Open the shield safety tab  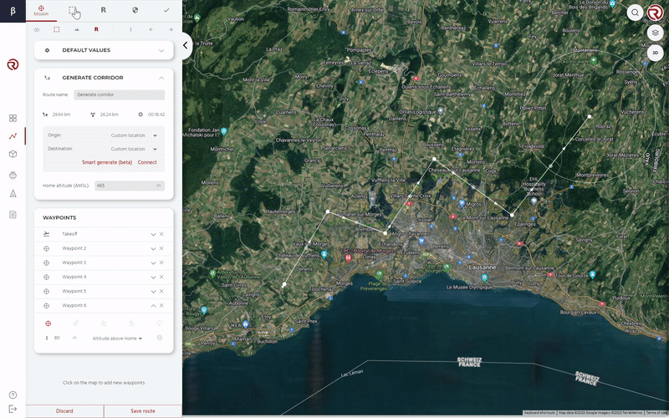click(x=135, y=10)
